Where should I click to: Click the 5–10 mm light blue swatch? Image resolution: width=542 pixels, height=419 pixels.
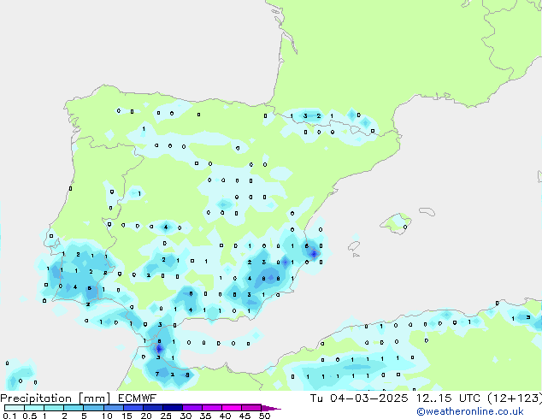[x=93, y=408]
